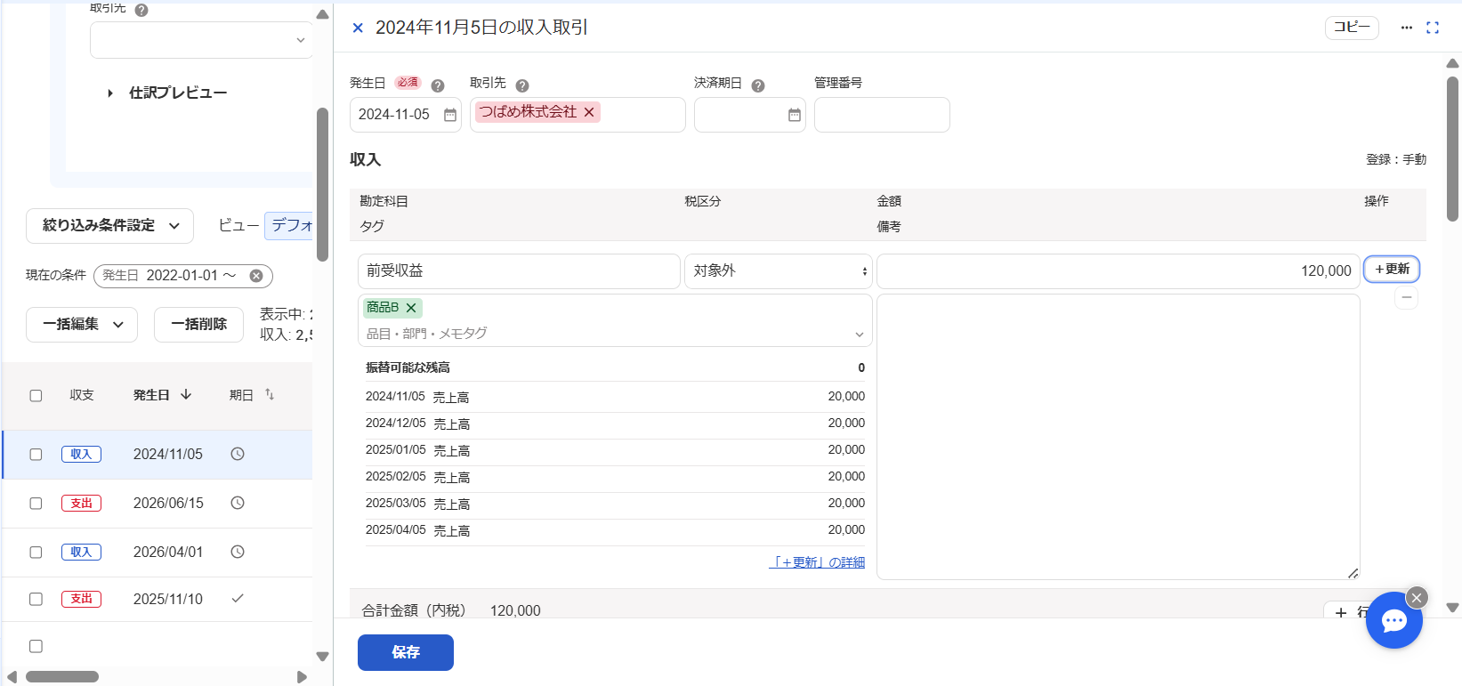Open the 税区分 対象外 dropdown
Viewport: 1462px width, 686px height.
(x=778, y=271)
